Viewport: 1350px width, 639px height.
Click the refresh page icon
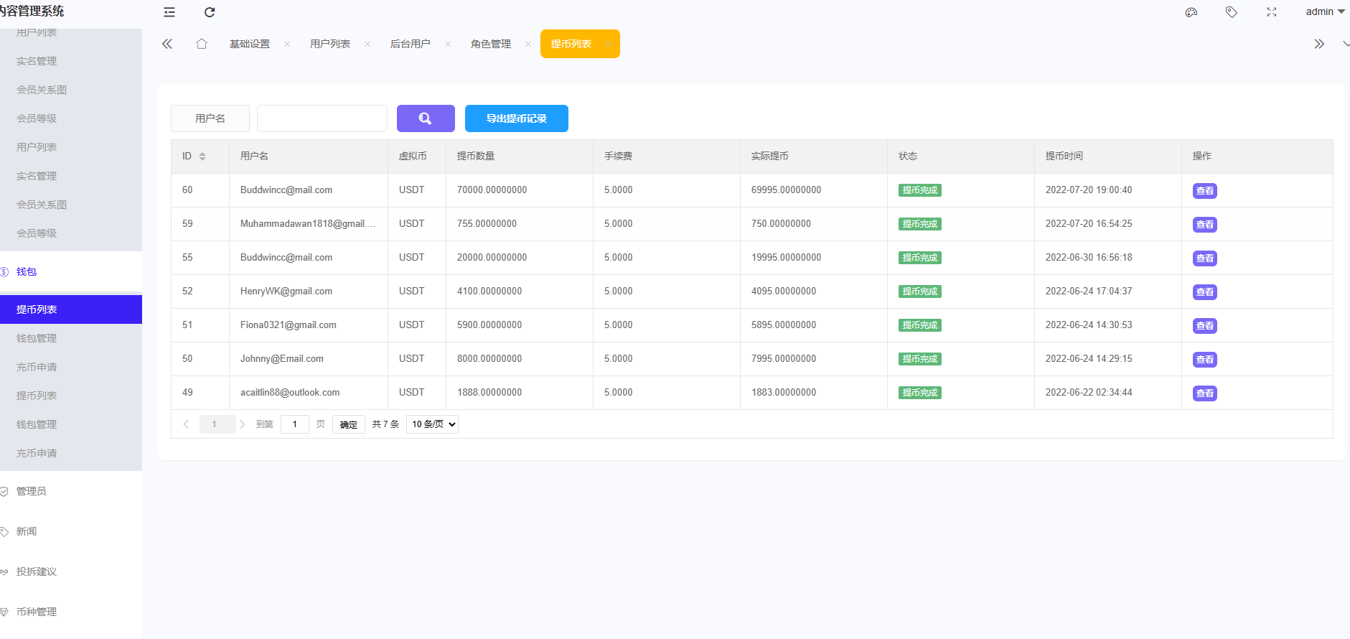(x=210, y=12)
